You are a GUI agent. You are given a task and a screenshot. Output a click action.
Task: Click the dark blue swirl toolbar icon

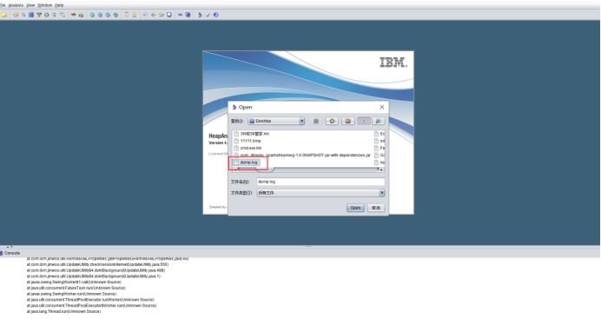pos(200,15)
